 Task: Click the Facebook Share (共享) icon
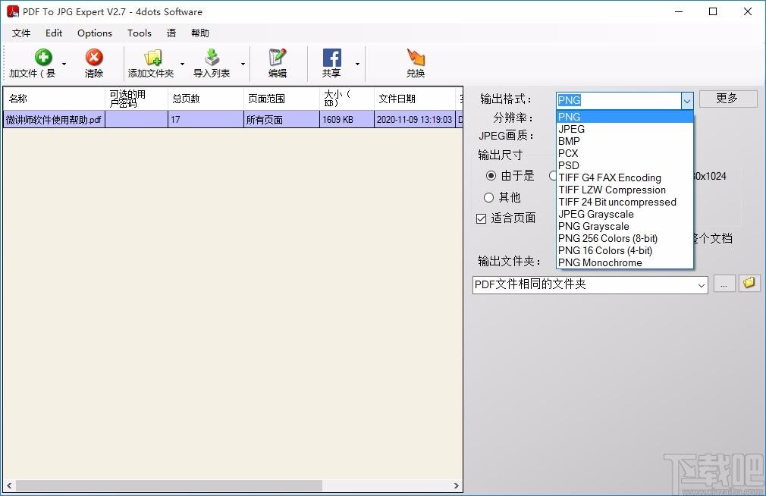pyautogui.click(x=331, y=57)
